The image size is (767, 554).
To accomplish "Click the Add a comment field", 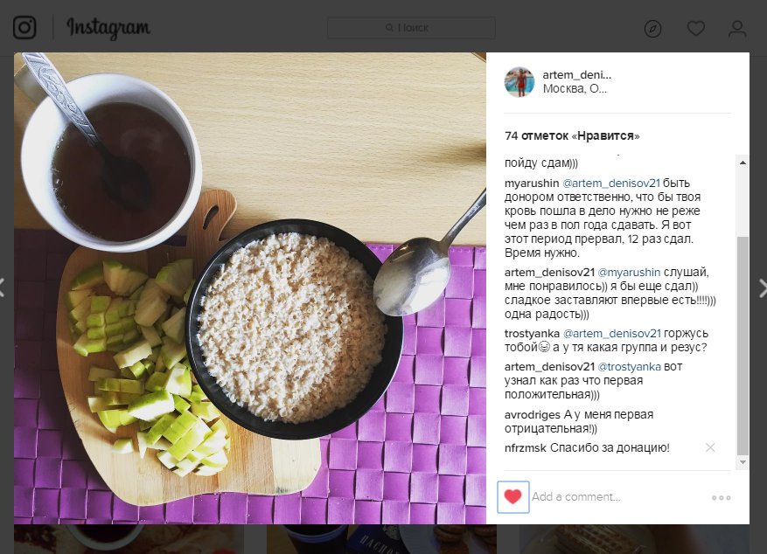I will [x=619, y=497].
